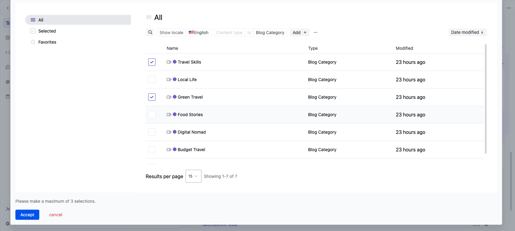Viewport: 515px width, 231px height.
Task: Click the history clock icon in background sidebar
Action: (8, 67)
